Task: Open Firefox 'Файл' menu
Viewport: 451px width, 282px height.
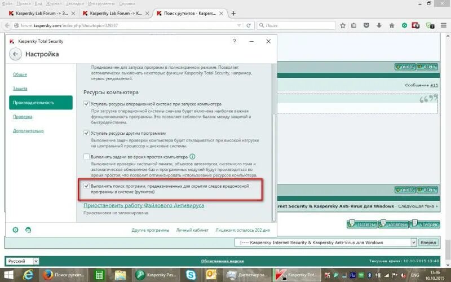Action: coord(7,3)
